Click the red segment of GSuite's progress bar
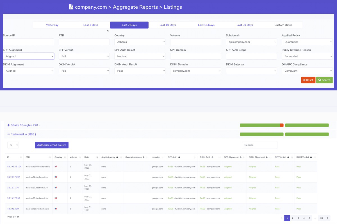Screen dimensions: 337x224 pyautogui.click(x=282, y=125)
